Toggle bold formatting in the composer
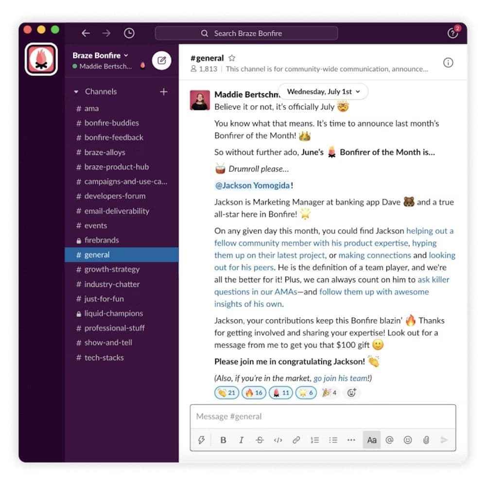The width and height of the screenshot is (486, 486). (223, 440)
